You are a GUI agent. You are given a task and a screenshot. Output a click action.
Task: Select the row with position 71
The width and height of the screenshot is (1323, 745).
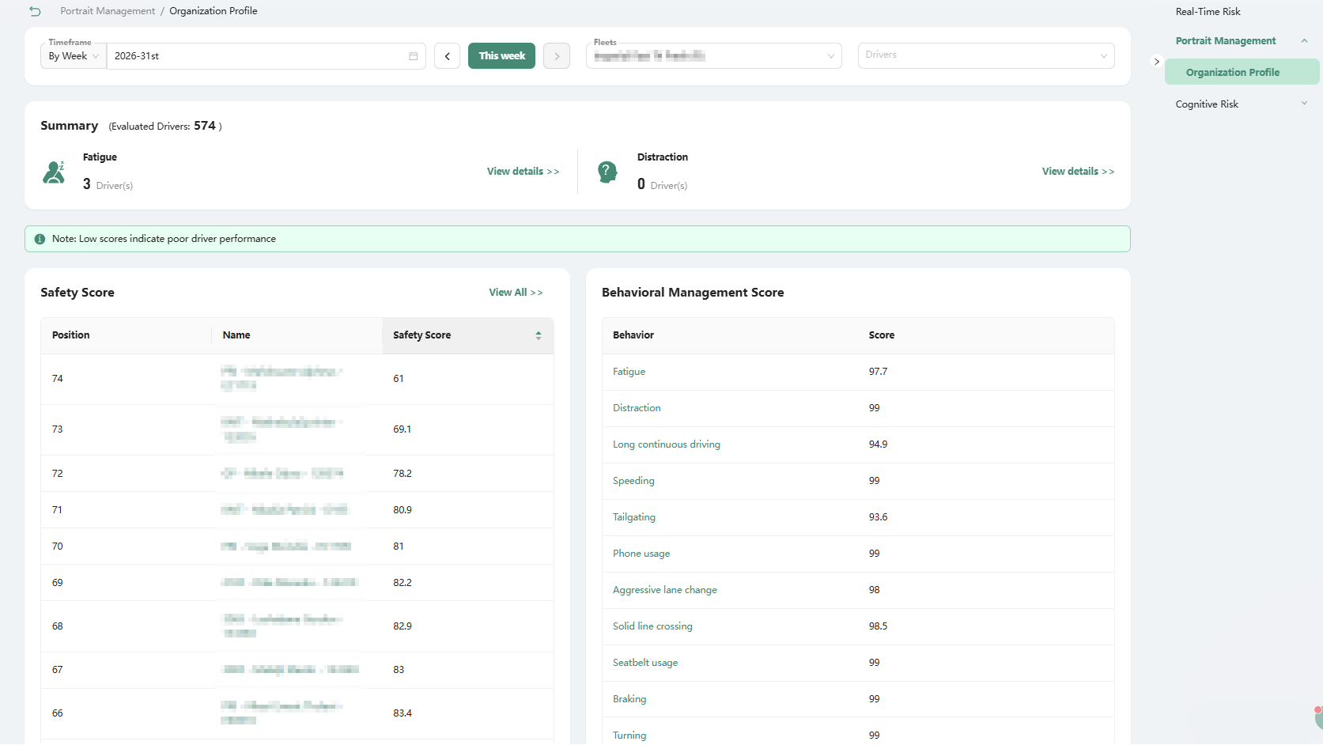(297, 510)
